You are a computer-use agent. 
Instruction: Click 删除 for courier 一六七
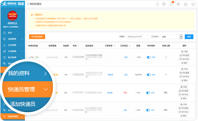coord(184,63)
